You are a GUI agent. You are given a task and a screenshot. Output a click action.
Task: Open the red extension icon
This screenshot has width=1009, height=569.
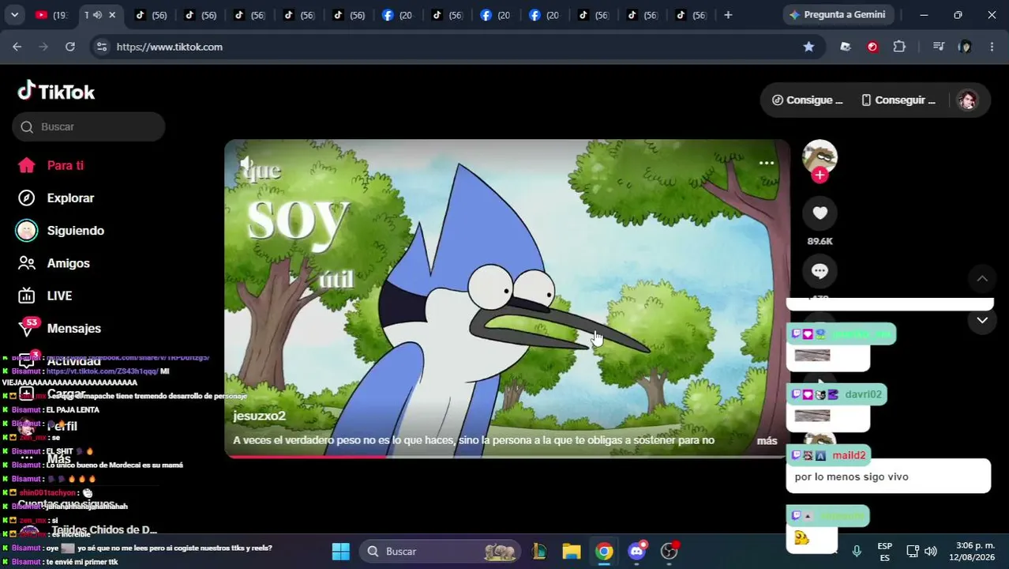(872, 47)
